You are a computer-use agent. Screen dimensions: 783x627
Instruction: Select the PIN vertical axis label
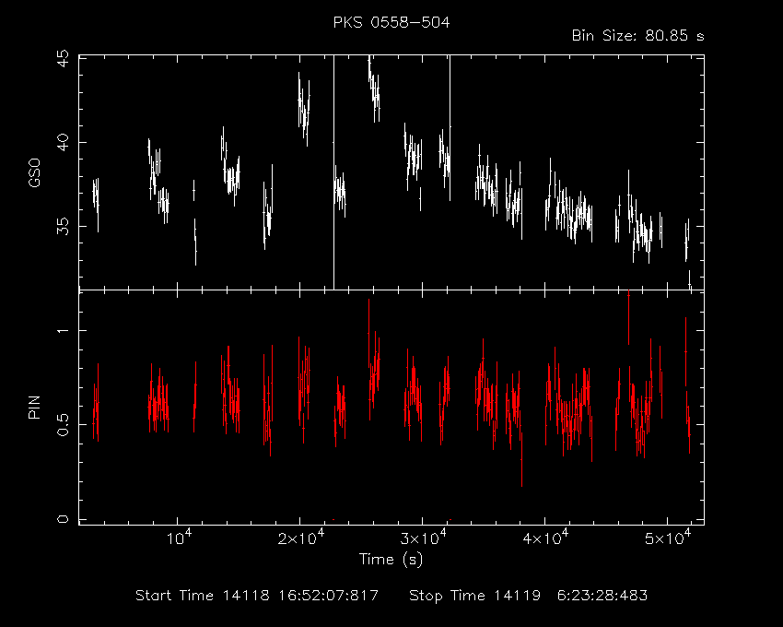pyautogui.click(x=34, y=407)
